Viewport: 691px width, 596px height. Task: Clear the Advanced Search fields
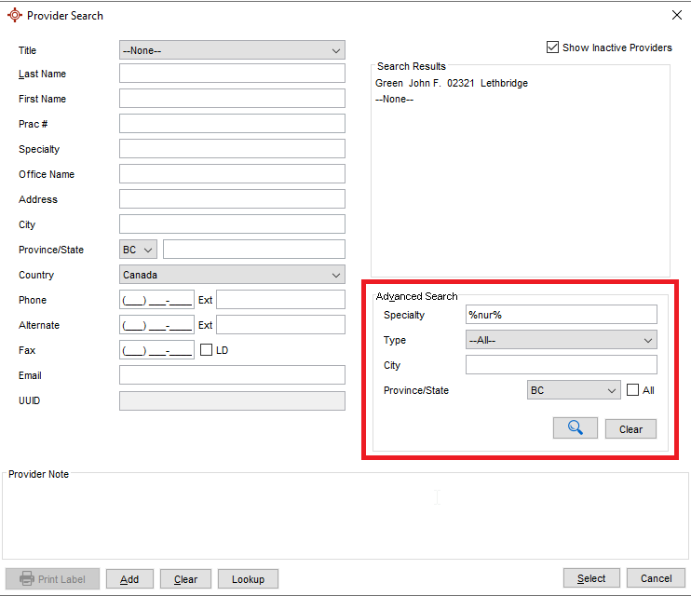[x=630, y=429]
